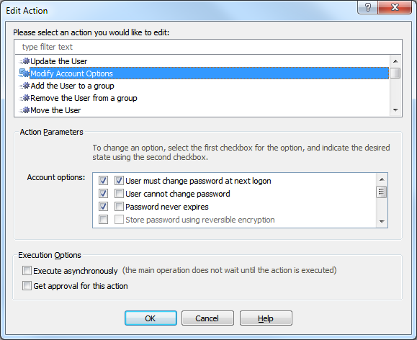This screenshot has height=340, width=417.
Task: Click the type filter text field
Action: coord(208,47)
